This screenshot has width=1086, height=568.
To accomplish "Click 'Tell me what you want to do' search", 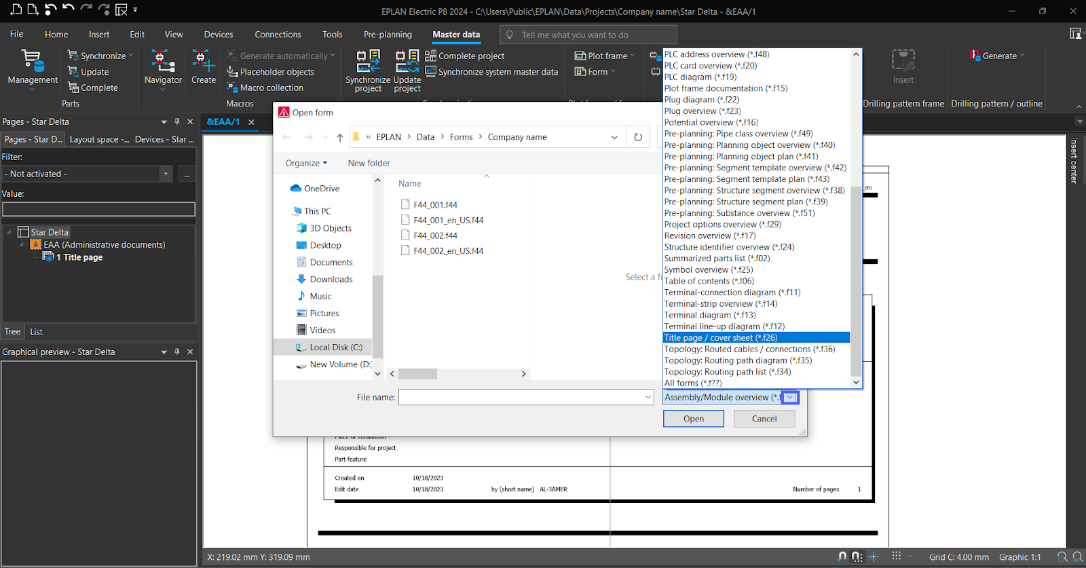I will click(588, 35).
